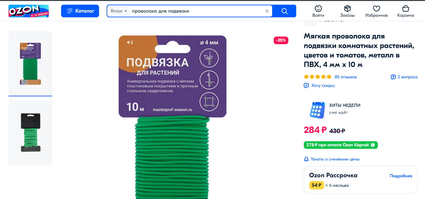The width and height of the screenshot is (425, 199).
Task: Open the Корзина cart icon
Action: click(x=405, y=11)
